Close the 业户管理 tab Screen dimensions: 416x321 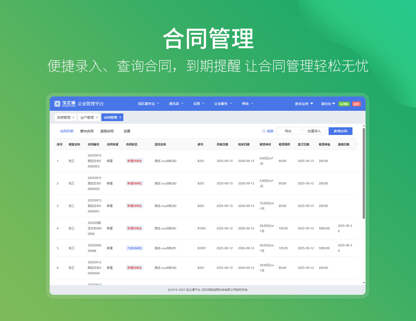point(97,117)
